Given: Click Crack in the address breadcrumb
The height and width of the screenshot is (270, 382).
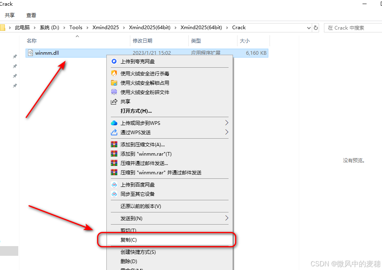Looking at the screenshot, I should [x=239, y=28].
